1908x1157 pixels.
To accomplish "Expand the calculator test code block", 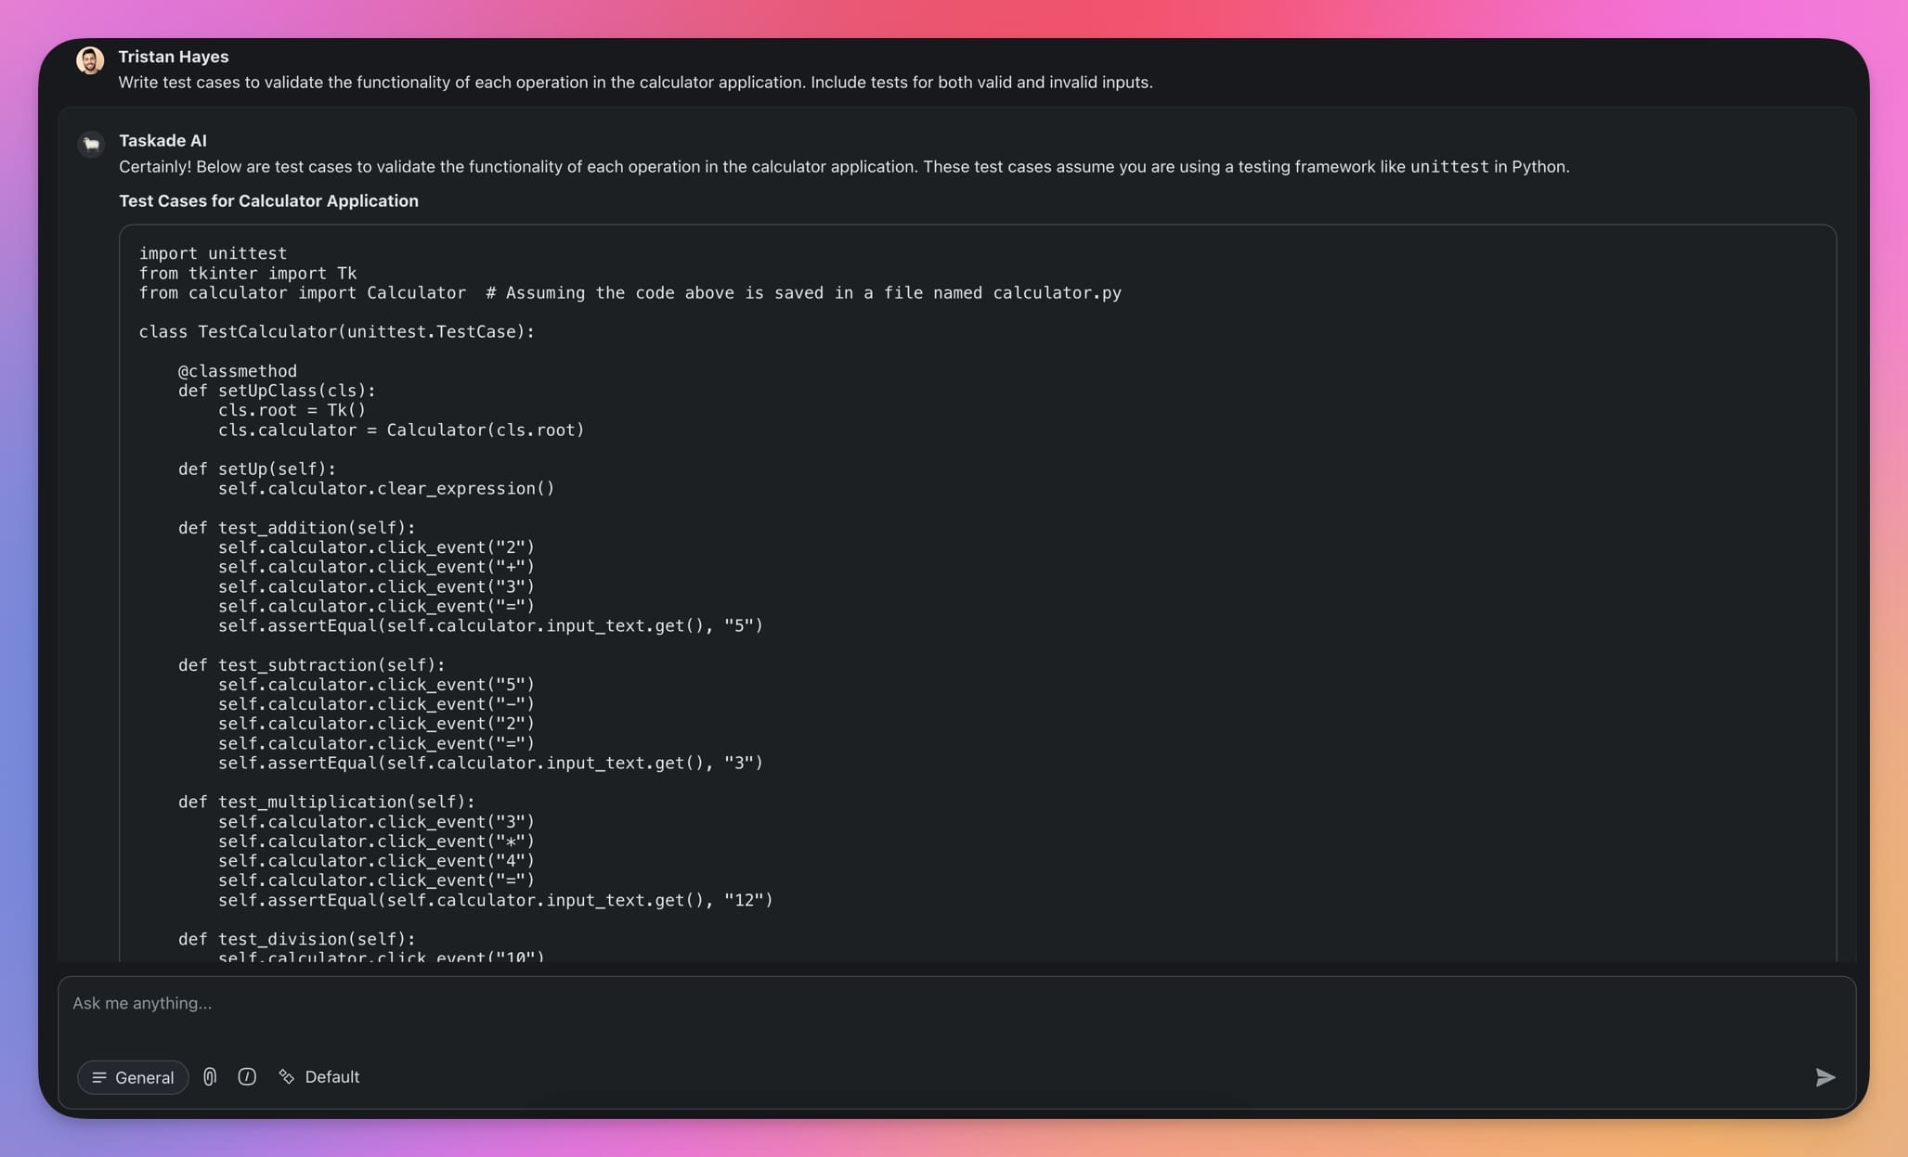I will tap(975, 594).
